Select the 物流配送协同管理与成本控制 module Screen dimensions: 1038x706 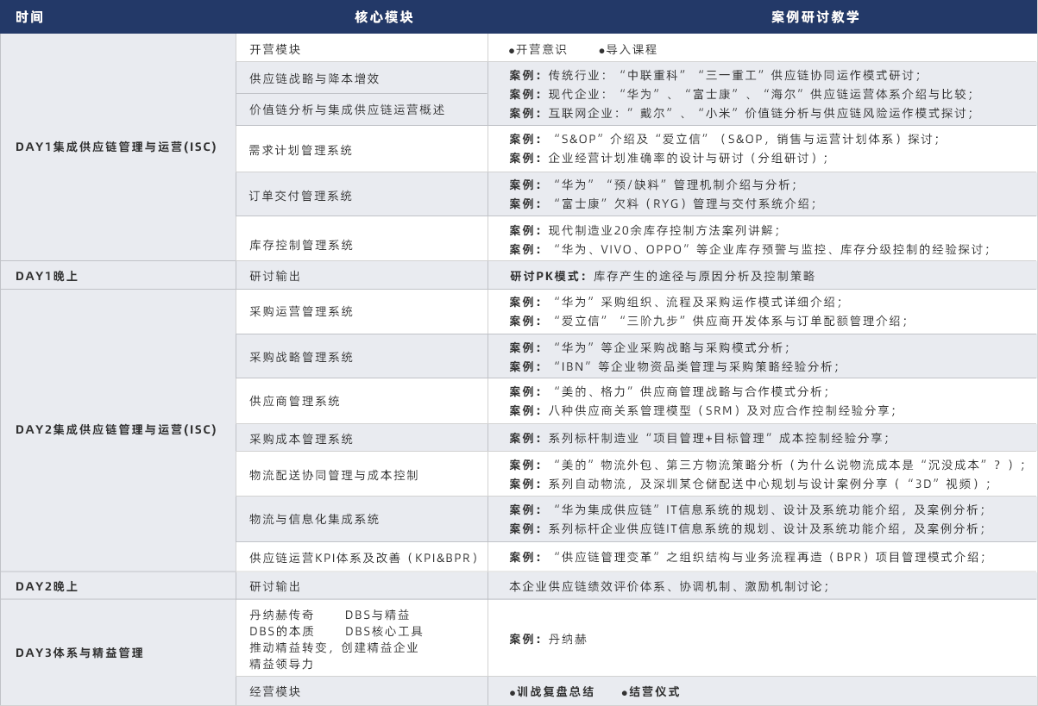point(362,475)
